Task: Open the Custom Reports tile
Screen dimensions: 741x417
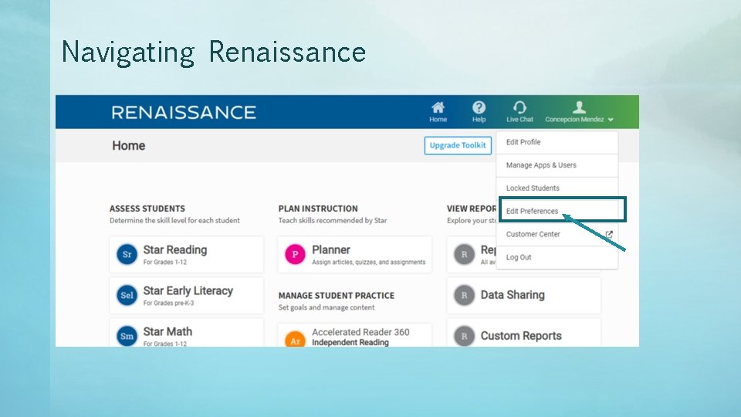Action: point(523,333)
